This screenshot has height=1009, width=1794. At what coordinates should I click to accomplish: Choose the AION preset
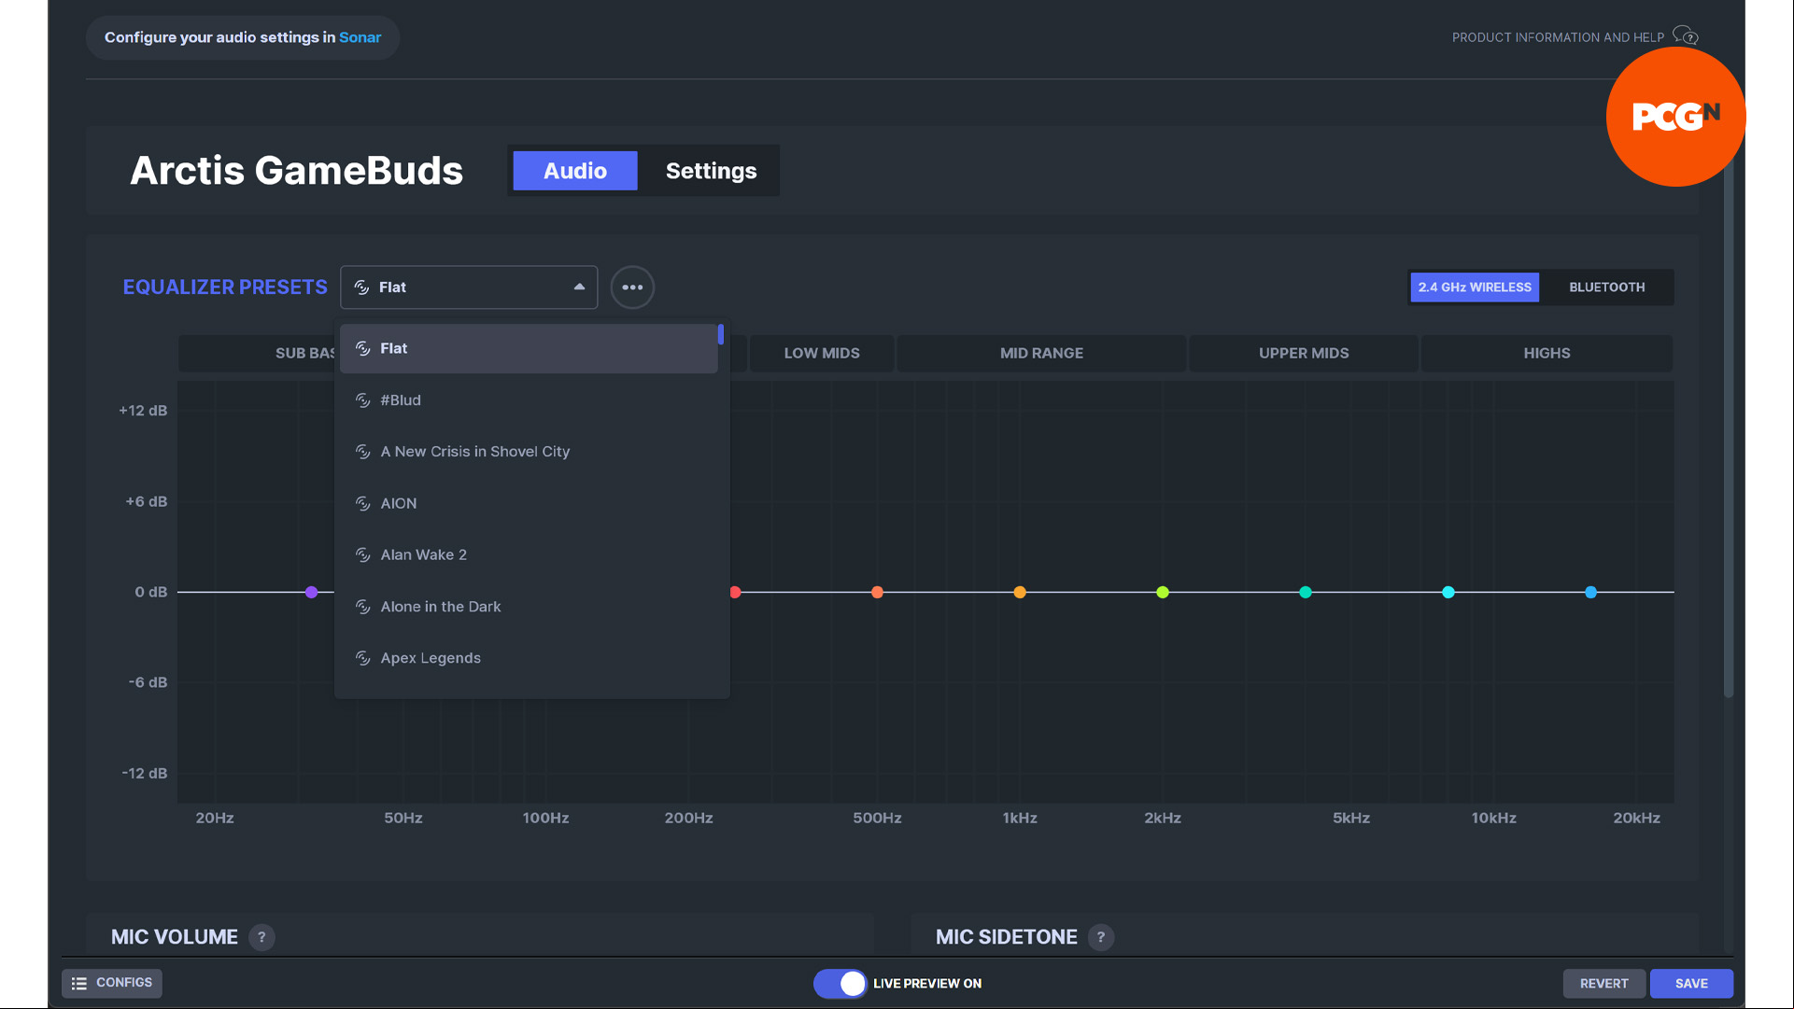[x=529, y=503]
